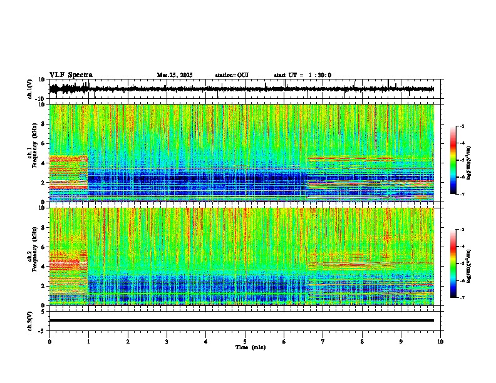Click the 5 tick label on Time axis
The image size is (496, 383).
pos(245,342)
